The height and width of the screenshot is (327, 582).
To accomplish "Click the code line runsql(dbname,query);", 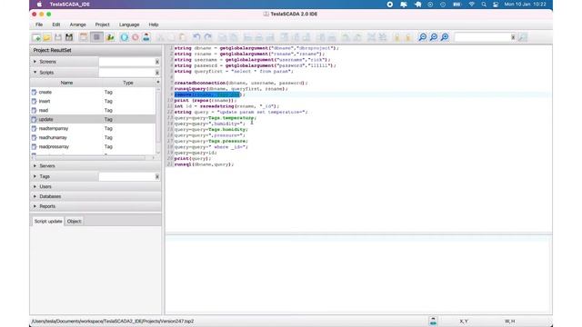I will (204, 164).
